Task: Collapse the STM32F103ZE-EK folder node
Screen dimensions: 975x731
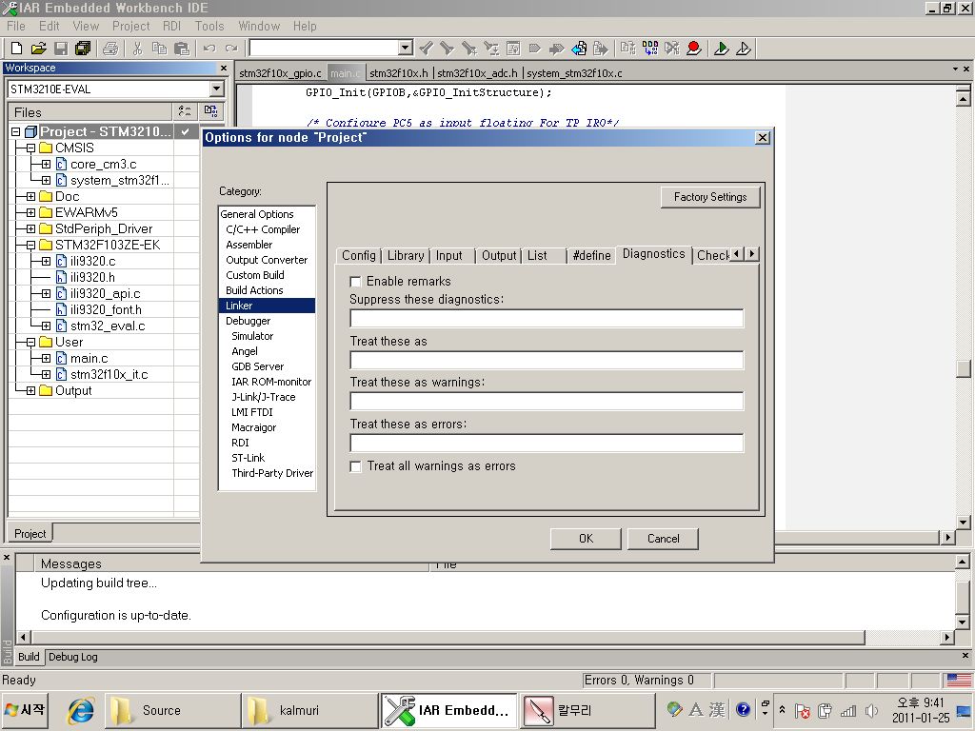Action: coord(30,245)
